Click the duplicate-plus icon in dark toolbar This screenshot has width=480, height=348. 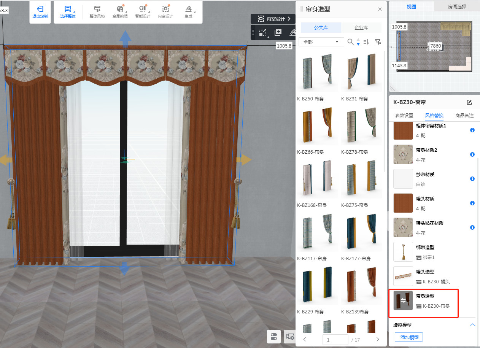point(278,32)
